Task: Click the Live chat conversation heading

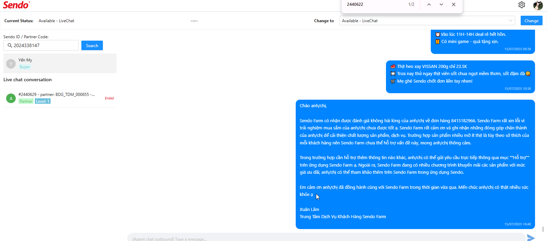Action: point(27,80)
